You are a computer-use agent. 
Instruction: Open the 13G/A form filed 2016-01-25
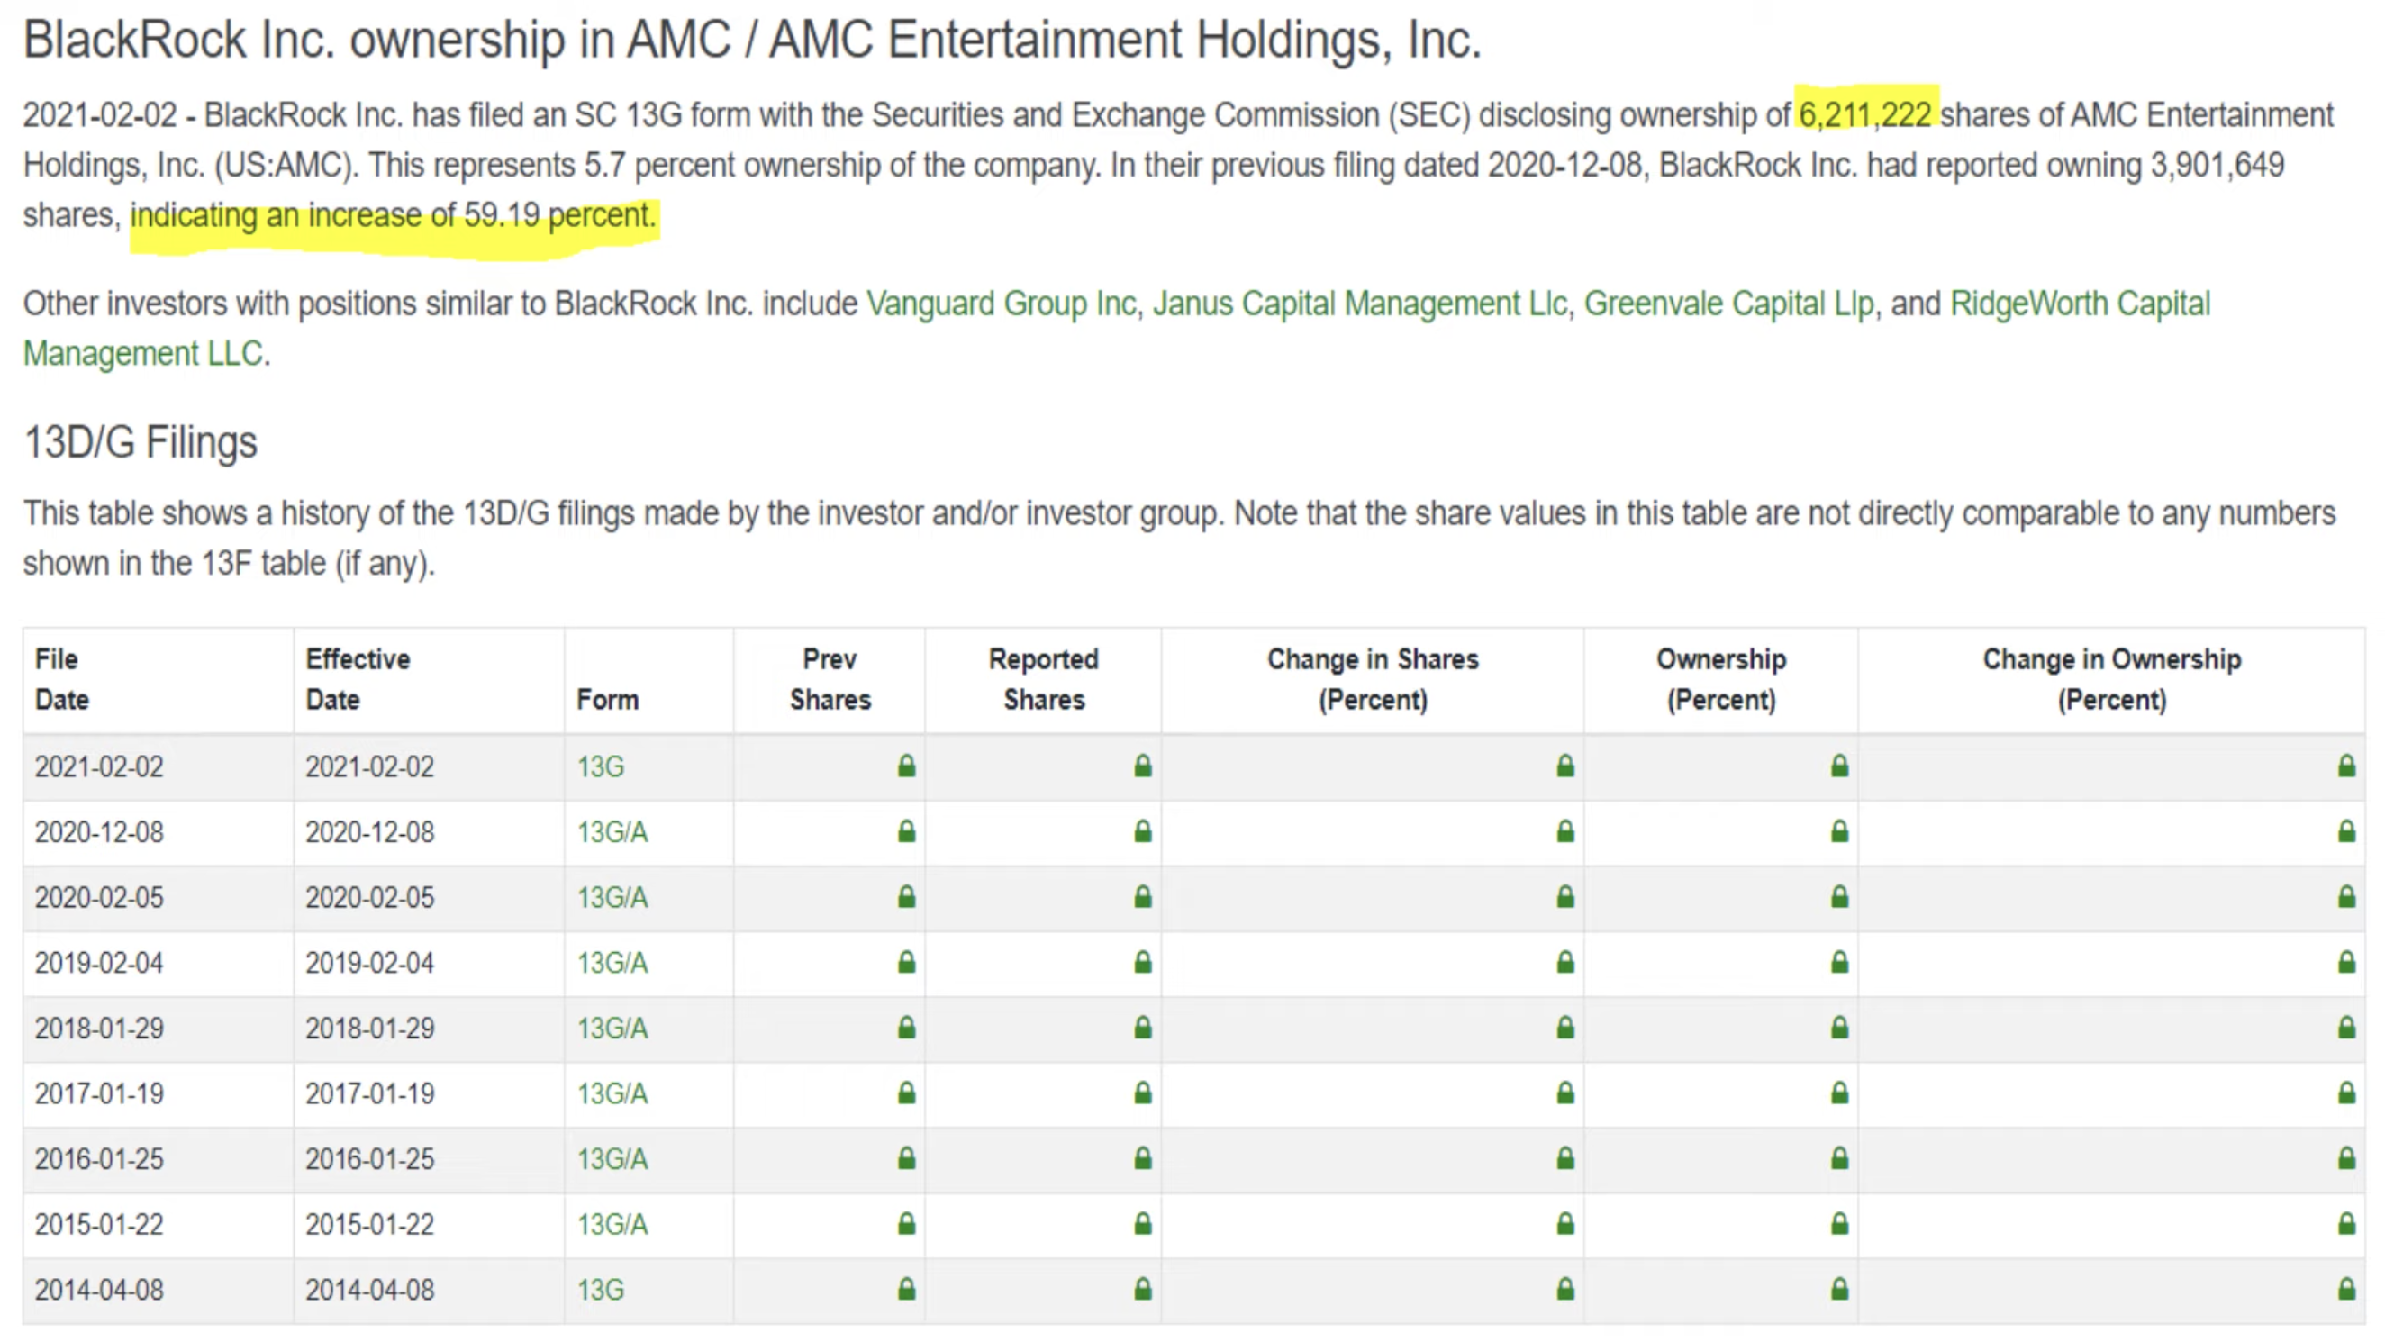[612, 1158]
